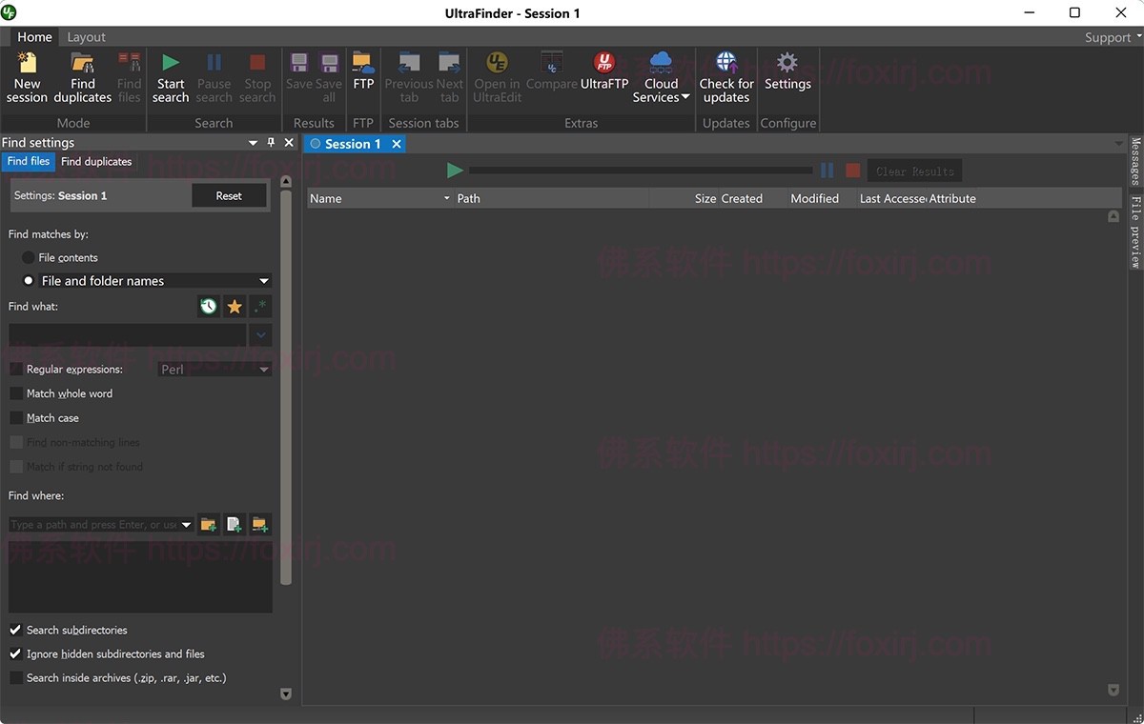Screen dimensions: 1144x724
Task: Switch to the Find duplicates settings tab
Action: (95, 161)
